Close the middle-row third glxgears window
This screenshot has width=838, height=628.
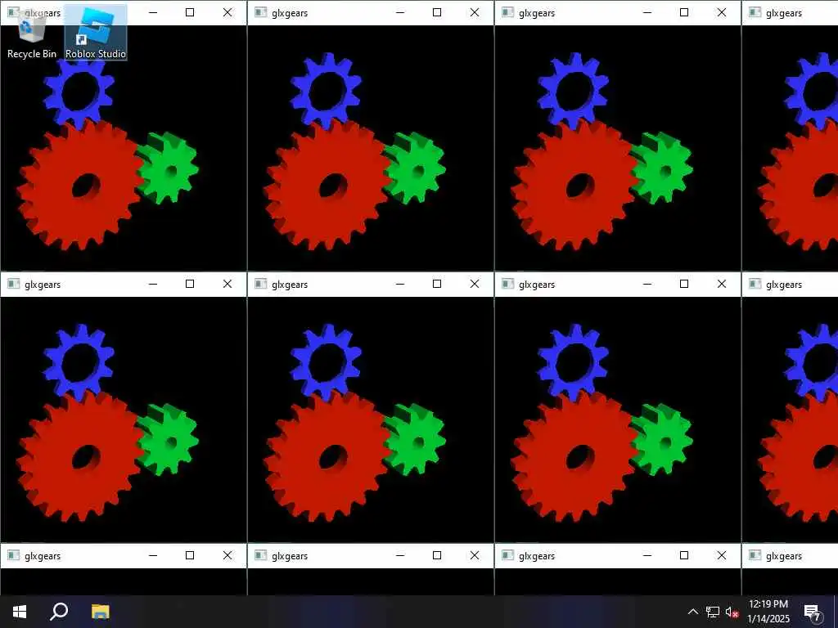[722, 284]
